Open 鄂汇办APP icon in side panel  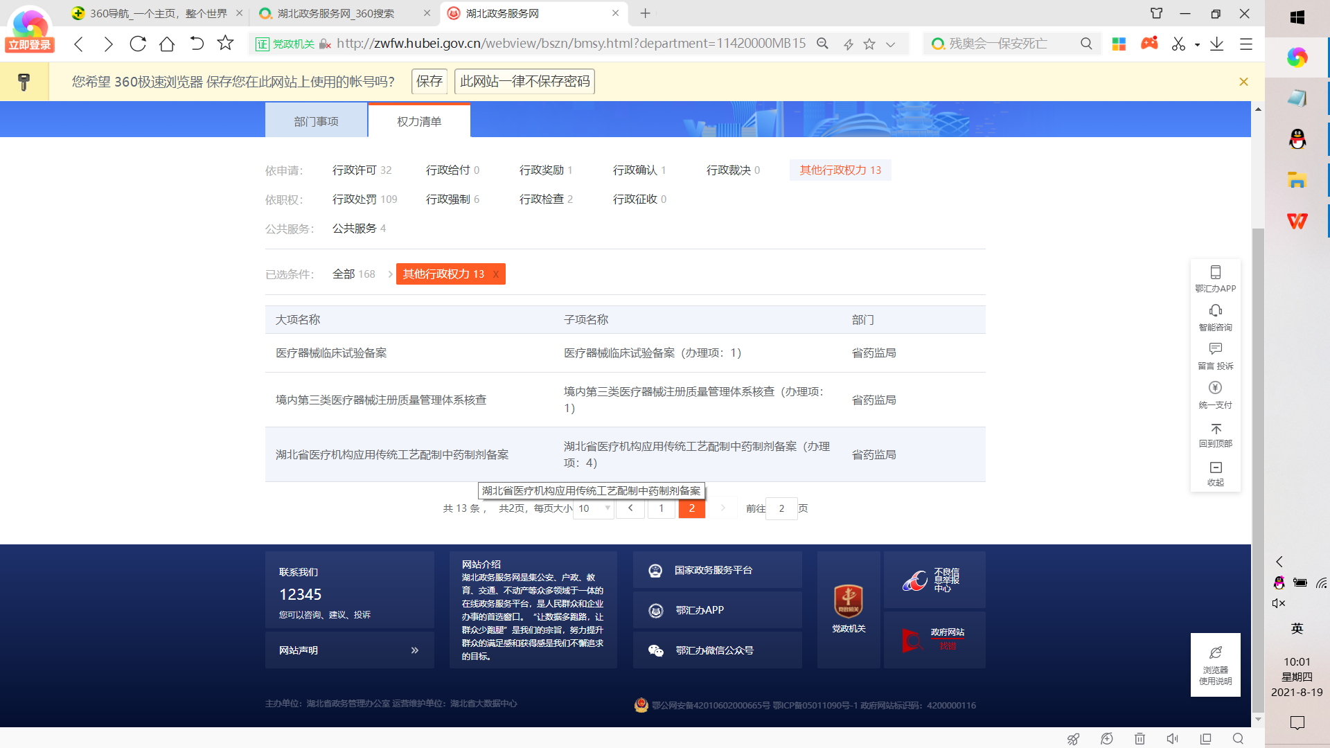[x=1215, y=272]
